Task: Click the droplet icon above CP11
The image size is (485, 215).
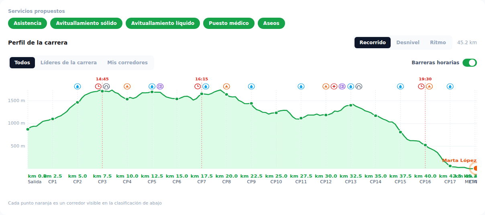Action: [x=301, y=86]
